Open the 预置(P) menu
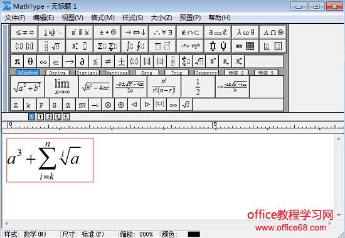This screenshot has height=238, width=345. [x=190, y=18]
